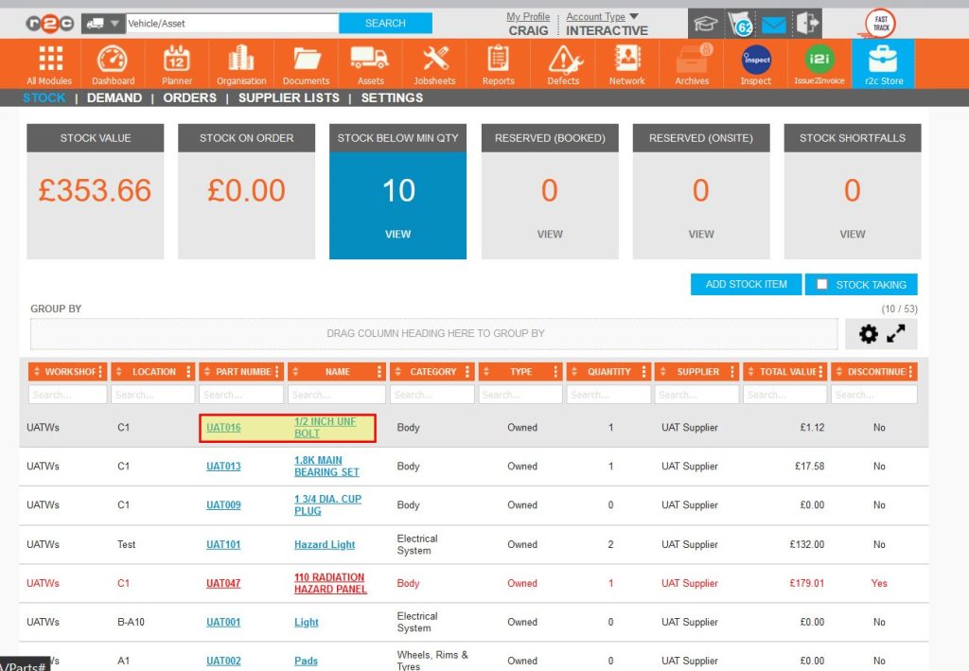Switch to the ORDERS tab
The height and width of the screenshot is (671, 969).
[x=190, y=97]
